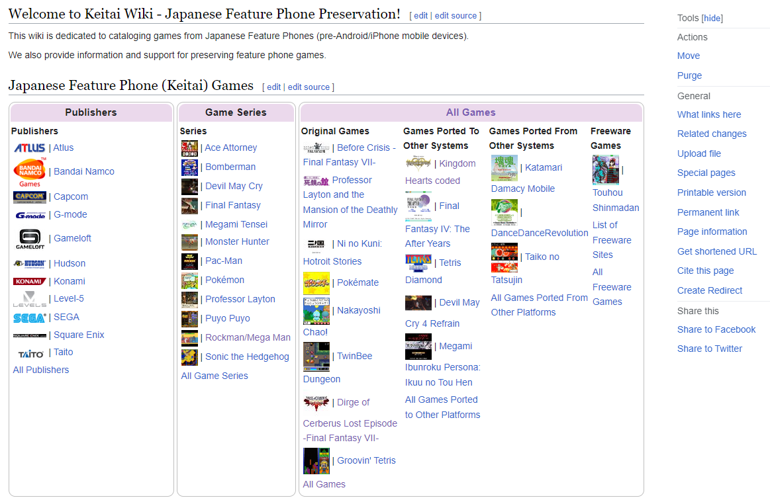Open edit source for Keitai Games section

[x=309, y=87]
